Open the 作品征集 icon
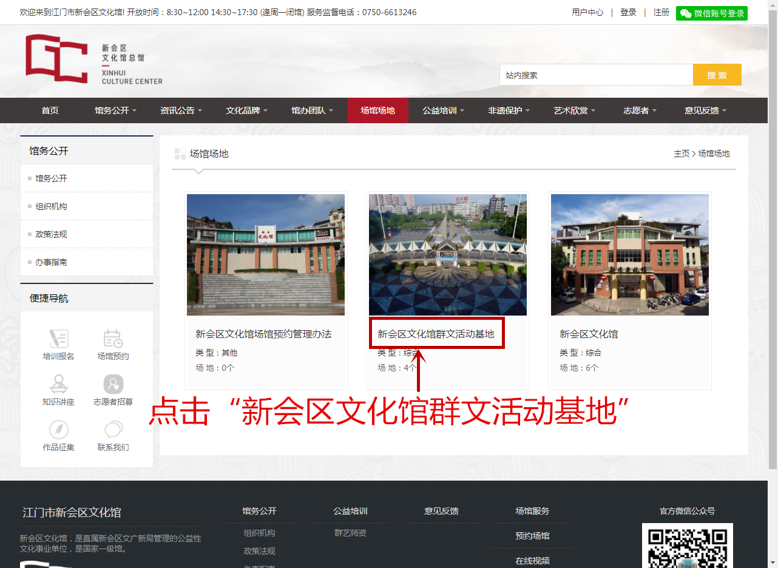This screenshot has height=568, width=778. tap(59, 430)
